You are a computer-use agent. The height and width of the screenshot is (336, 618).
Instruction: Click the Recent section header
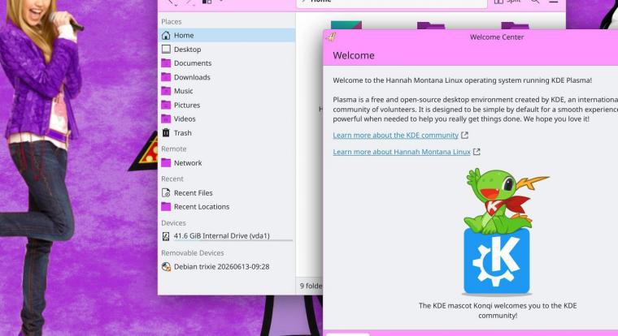(172, 179)
